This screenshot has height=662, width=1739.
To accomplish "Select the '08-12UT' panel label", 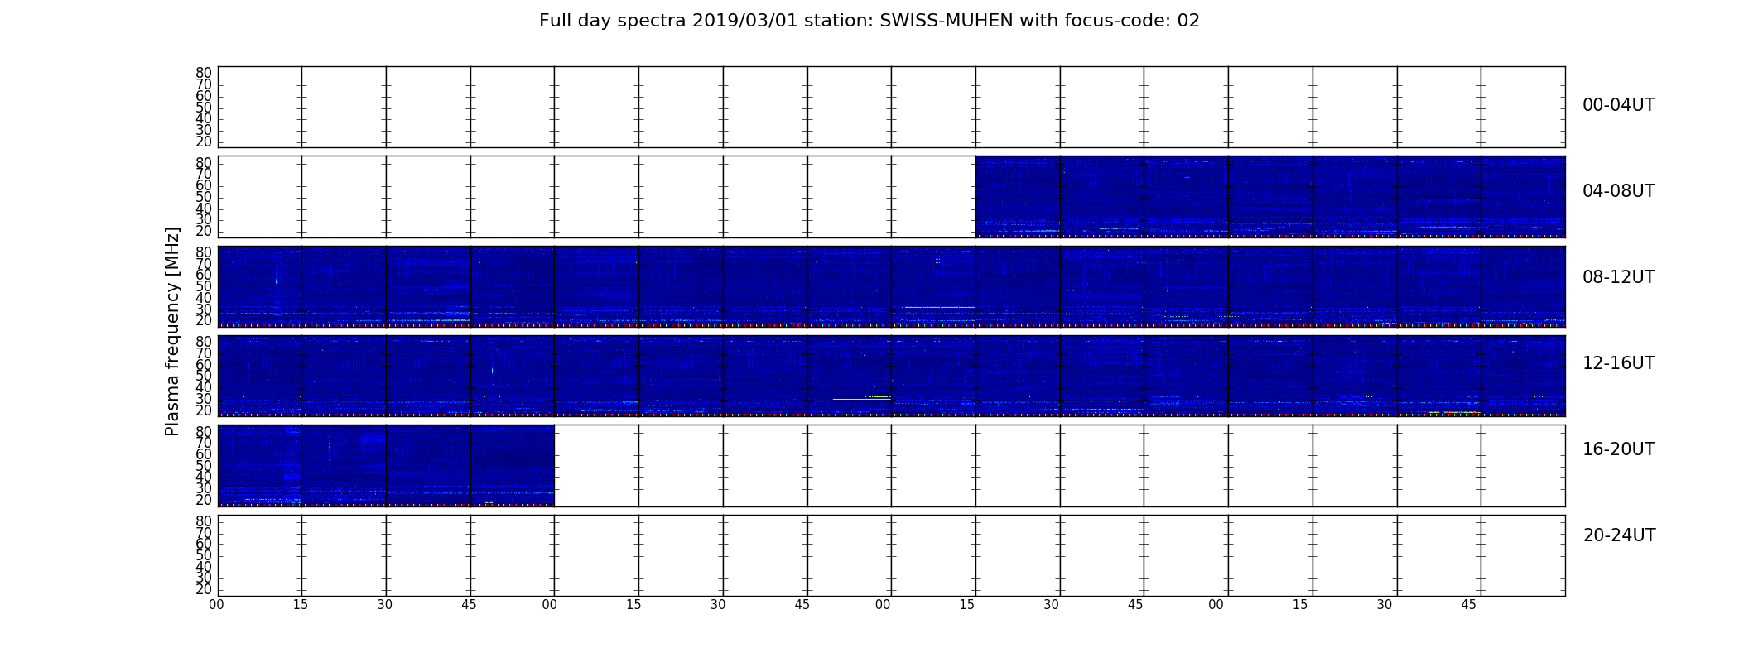I will [x=1618, y=277].
